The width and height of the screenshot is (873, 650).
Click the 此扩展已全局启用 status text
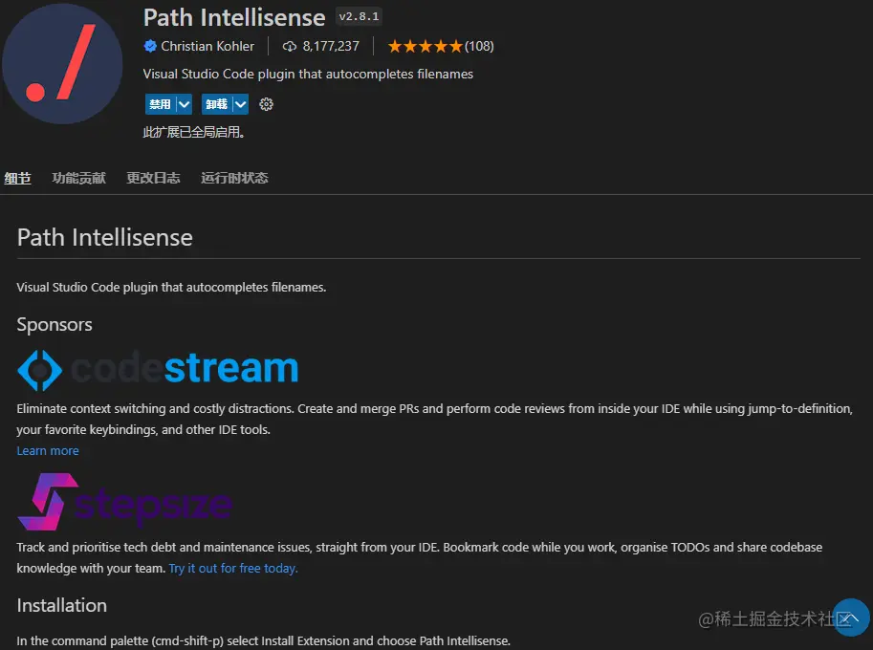click(x=194, y=132)
